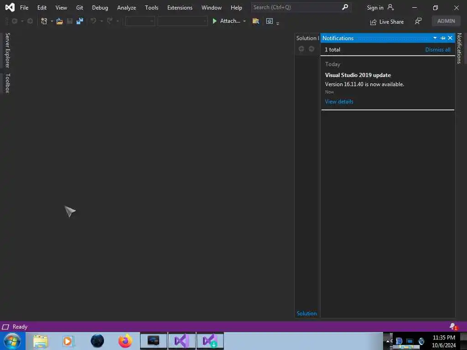This screenshot has height=350, width=467.
Task: Open the Solution Configurations combo box
Action: [140, 21]
